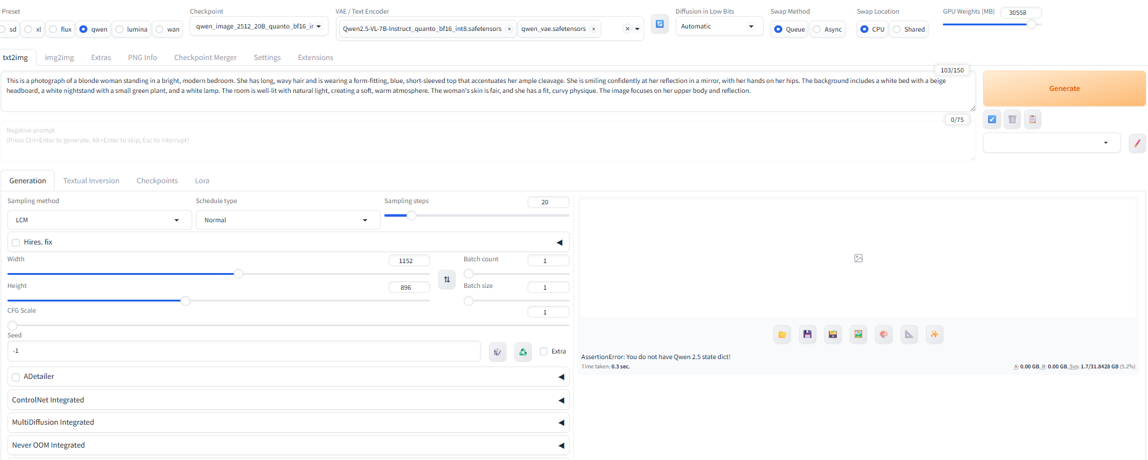
Task: Click the clipboard apply-styles icon
Action: (1033, 119)
